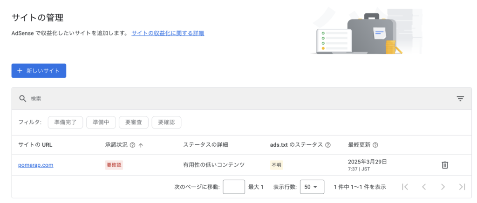This screenshot has height=203, width=477.
Task: Click the 新しいサイト button
Action: coord(39,70)
